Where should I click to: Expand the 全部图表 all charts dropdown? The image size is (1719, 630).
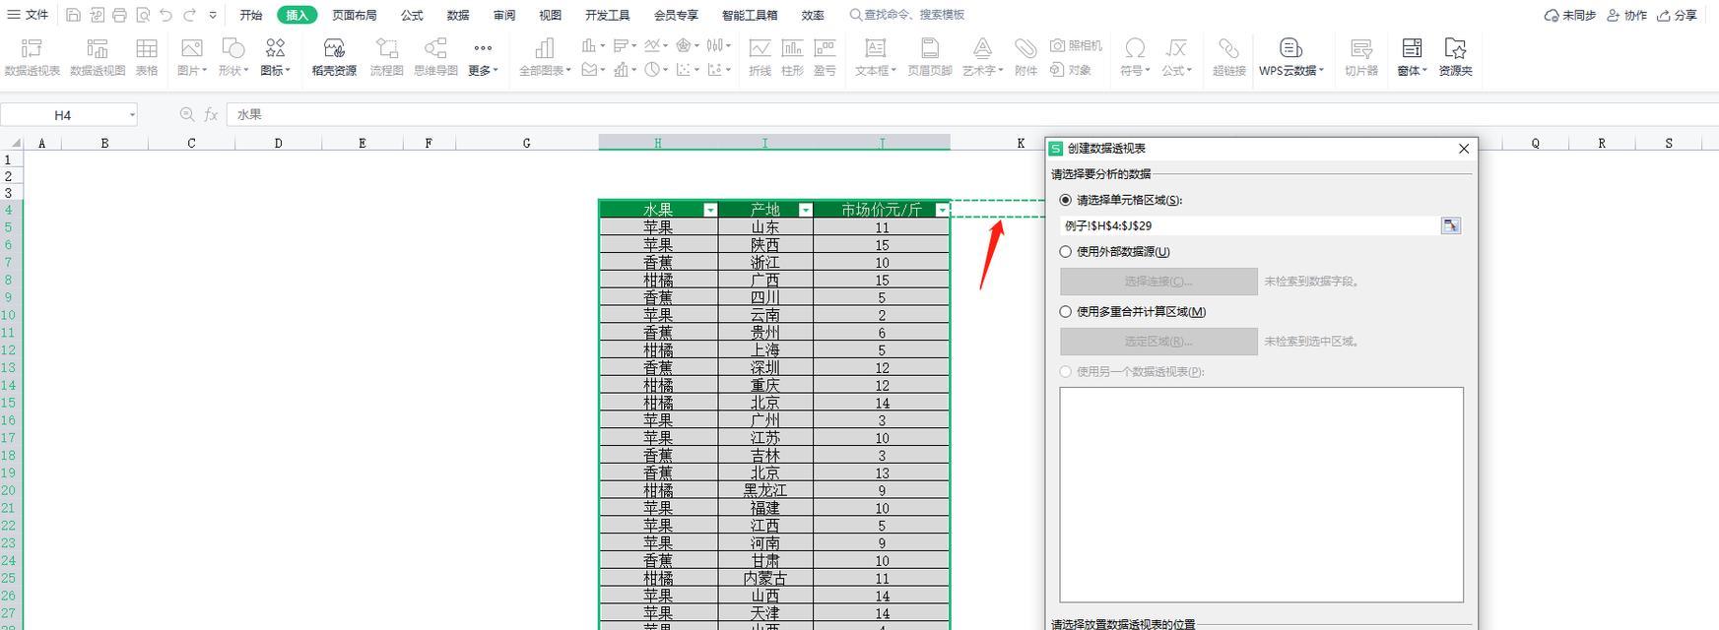point(568,71)
